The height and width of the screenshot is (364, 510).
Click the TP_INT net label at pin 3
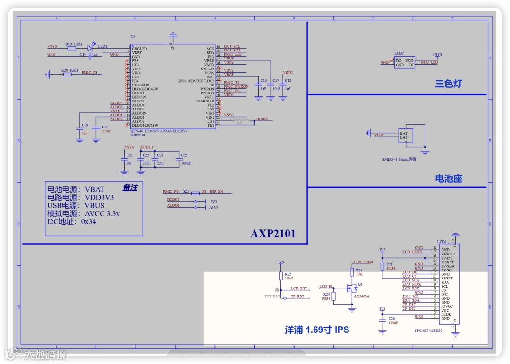[409, 308]
